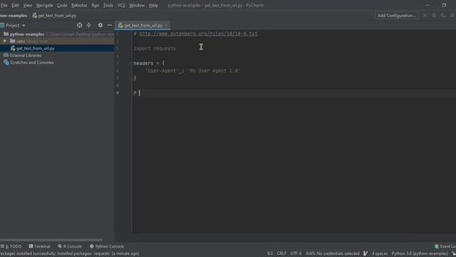This screenshot has height=257, width=456.
Task: Click the Collapse All icon in Project panel
Action: (88, 26)
